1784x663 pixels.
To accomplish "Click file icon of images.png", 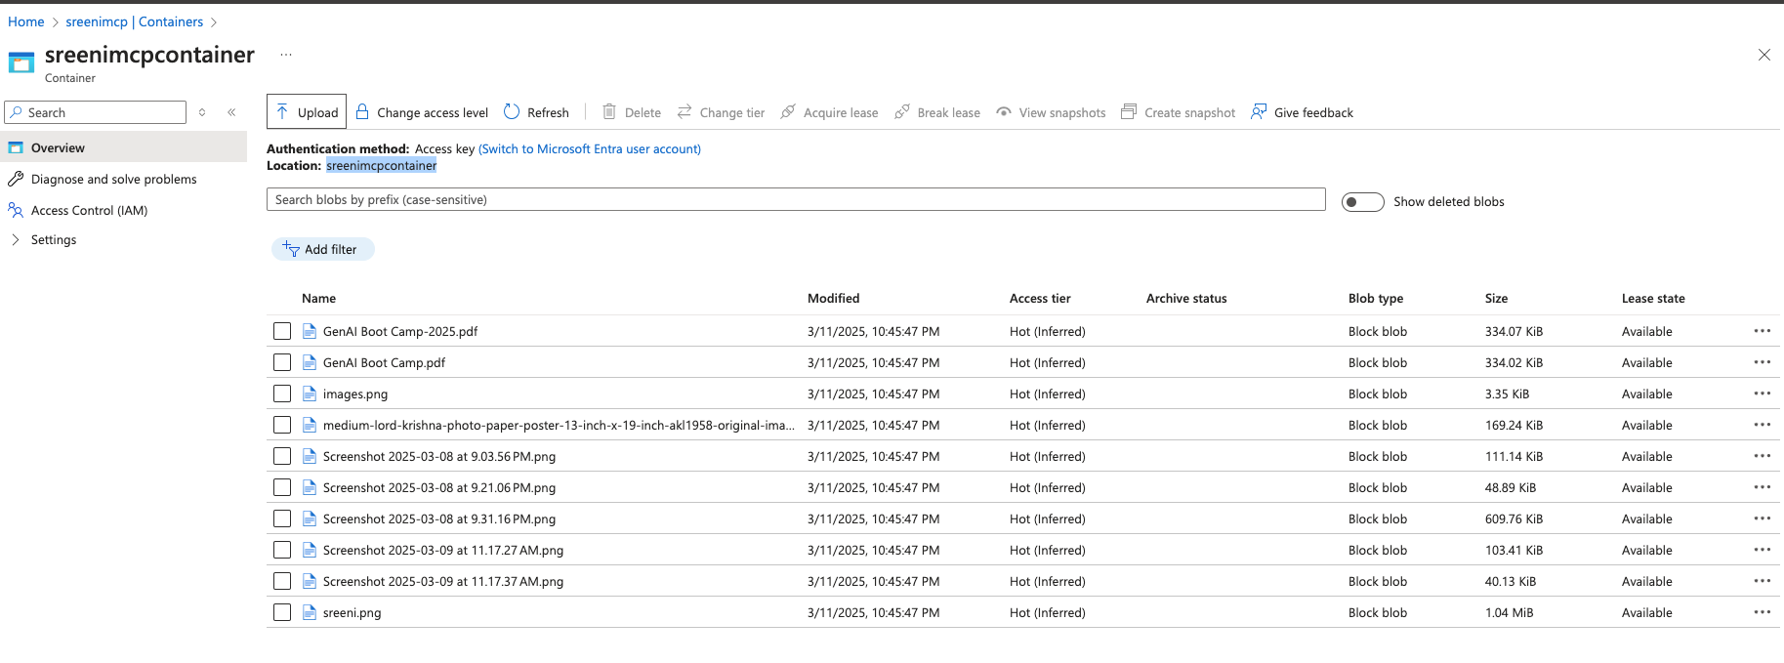I will (x=310, y=394).
